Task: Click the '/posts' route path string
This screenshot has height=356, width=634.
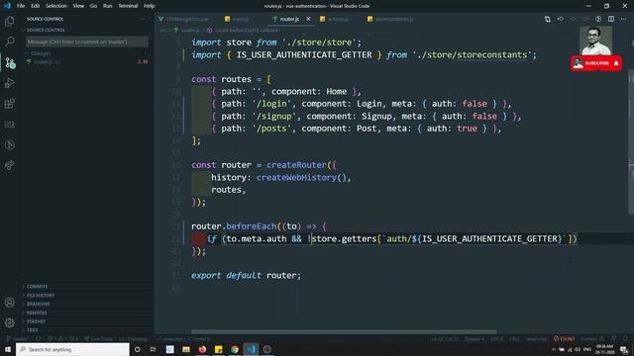Action: click(271, 129)
